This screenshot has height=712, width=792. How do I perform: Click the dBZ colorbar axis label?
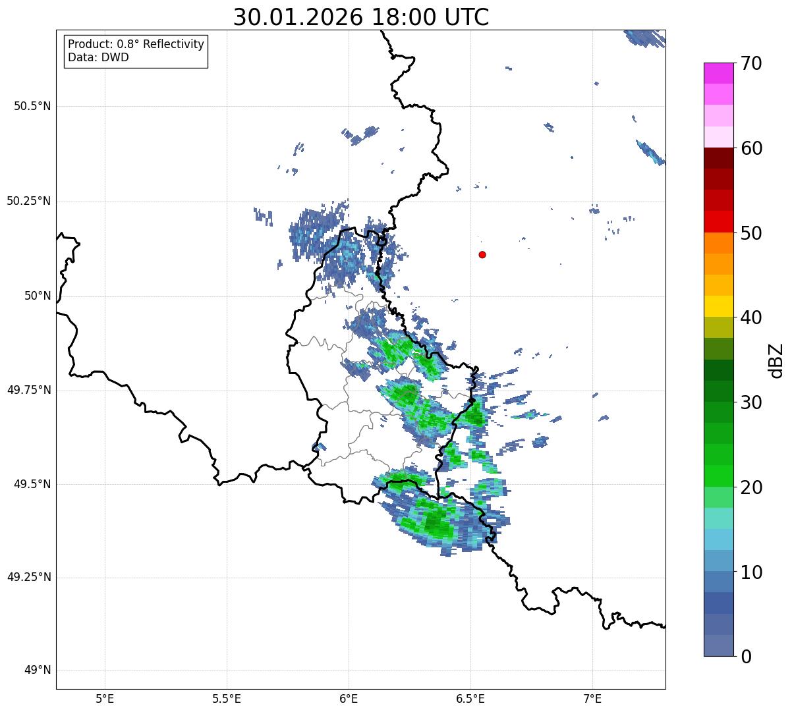click(x=776, y=360)
